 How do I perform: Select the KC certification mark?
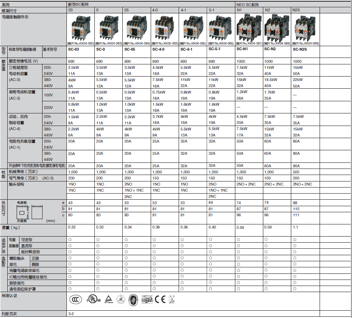point(171,299)
